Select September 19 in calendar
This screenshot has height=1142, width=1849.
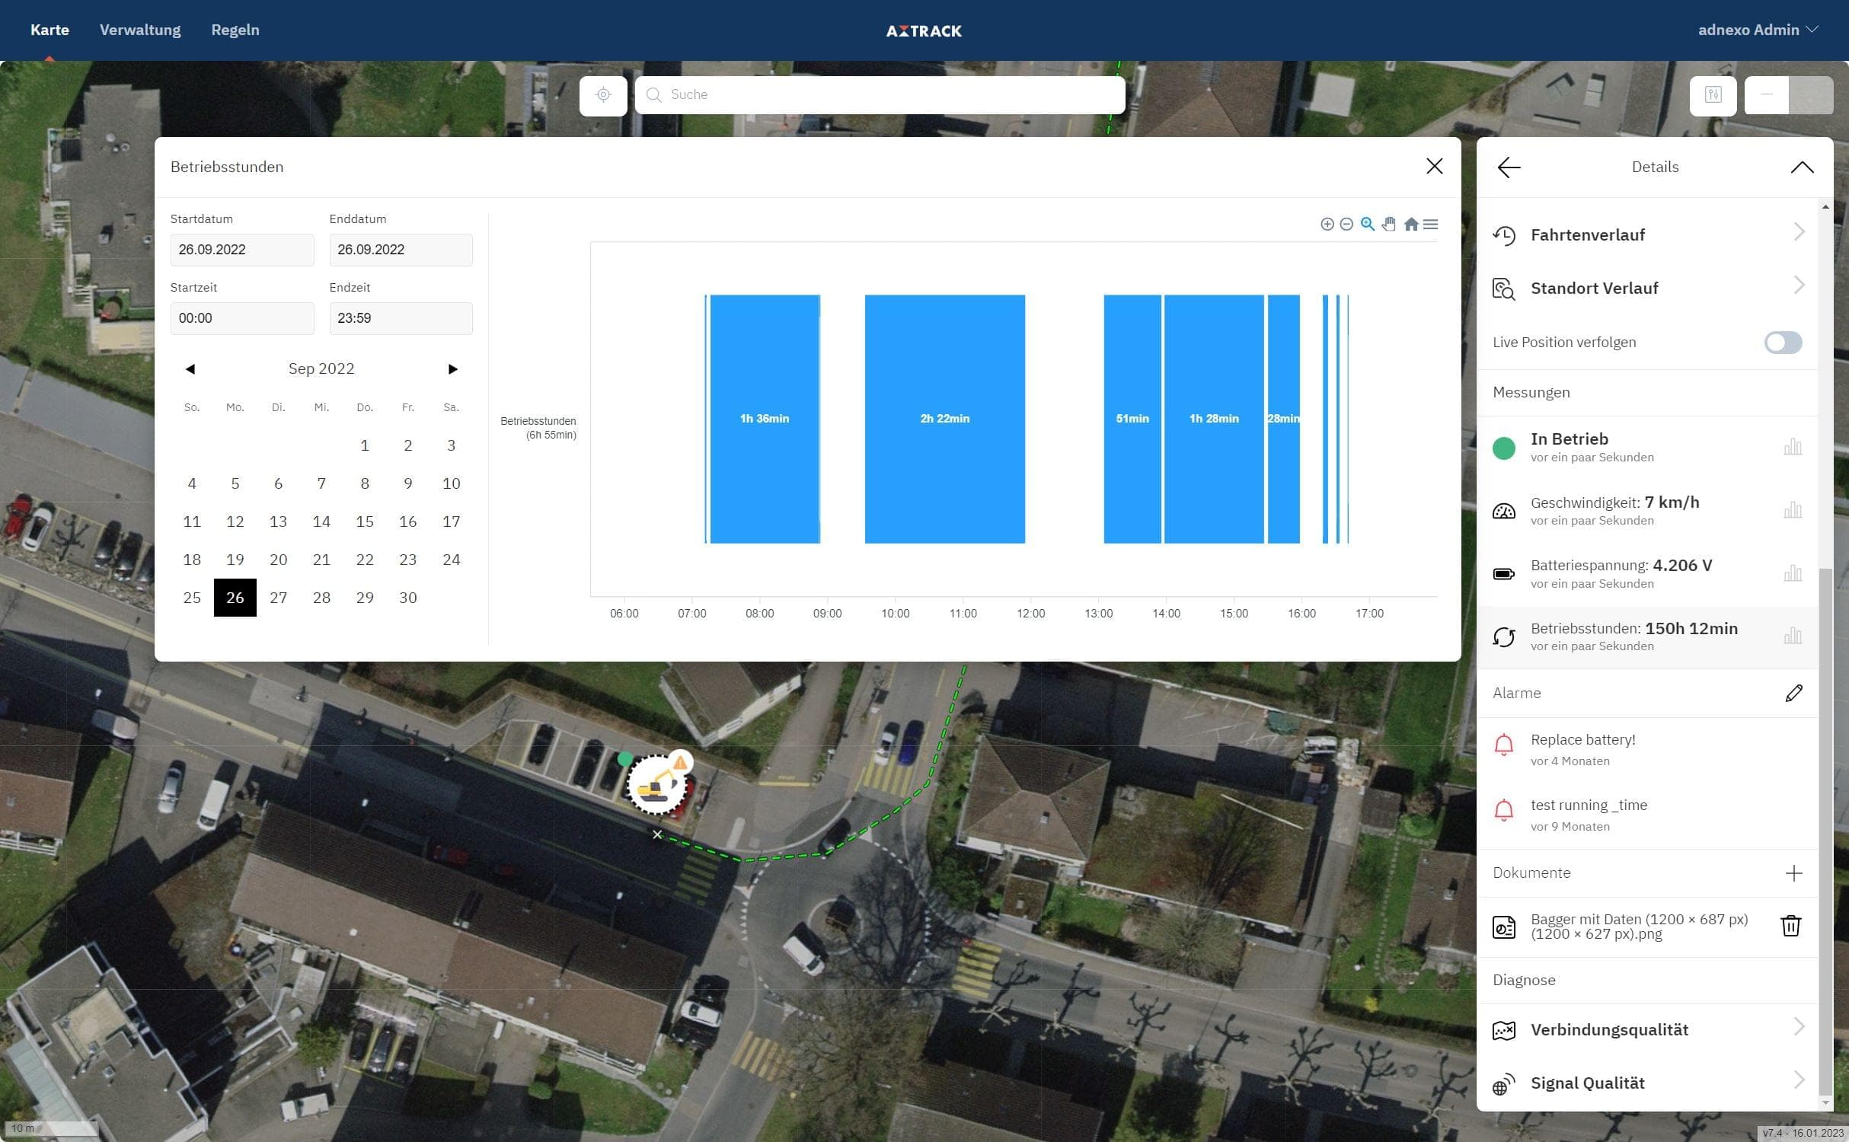235,560
